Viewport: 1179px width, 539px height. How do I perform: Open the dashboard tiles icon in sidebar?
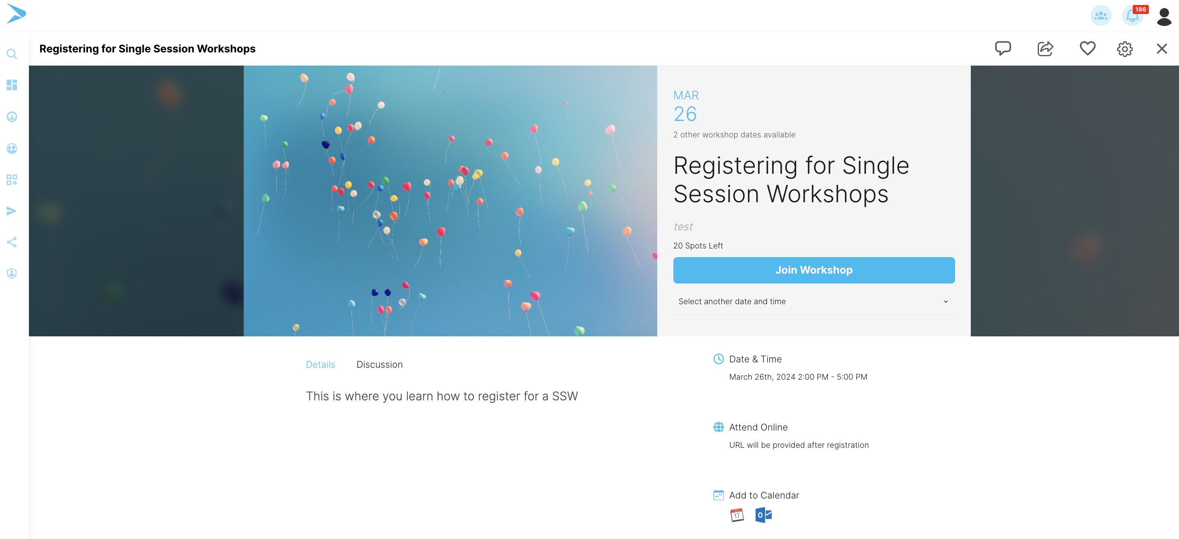(x=12, y=85)
